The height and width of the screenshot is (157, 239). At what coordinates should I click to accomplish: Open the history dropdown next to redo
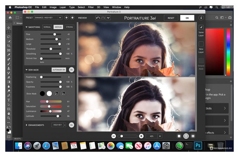pos(108,18)
